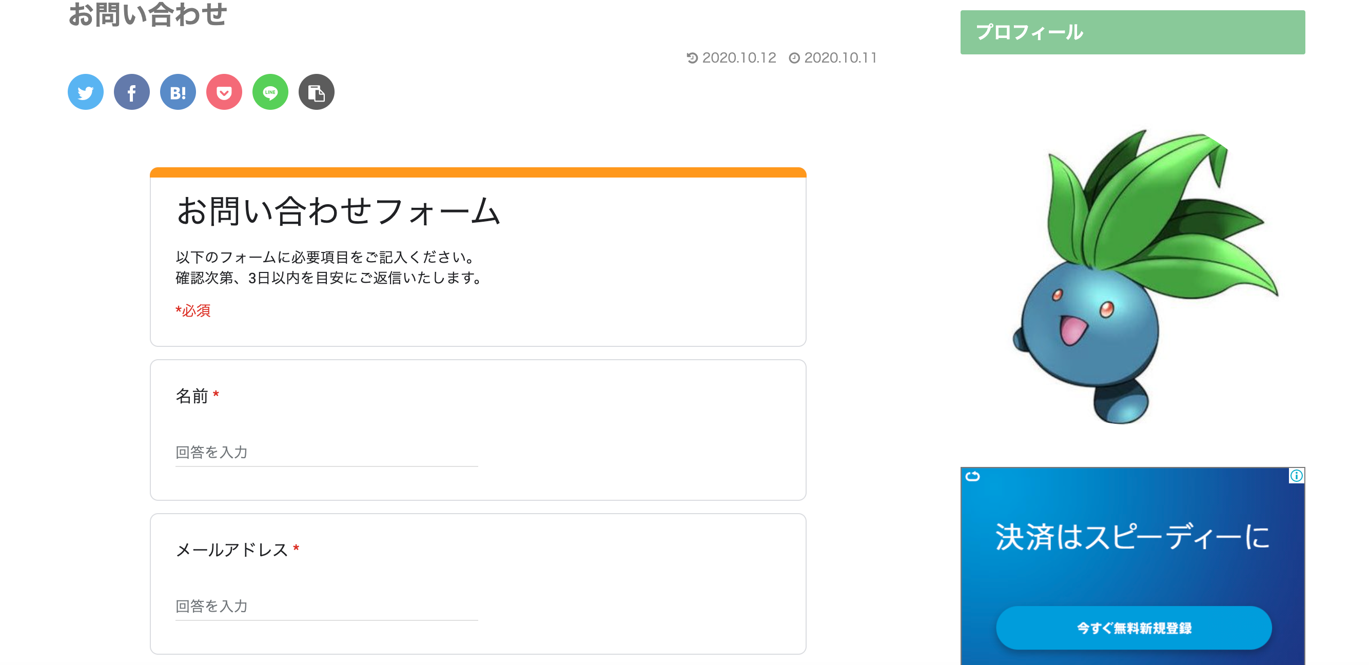Image resolution: width=1369 pixels, height=665 pixels.
Task: Click the お問い合わせフォーム form heading
Action: [x=338, y=211]
